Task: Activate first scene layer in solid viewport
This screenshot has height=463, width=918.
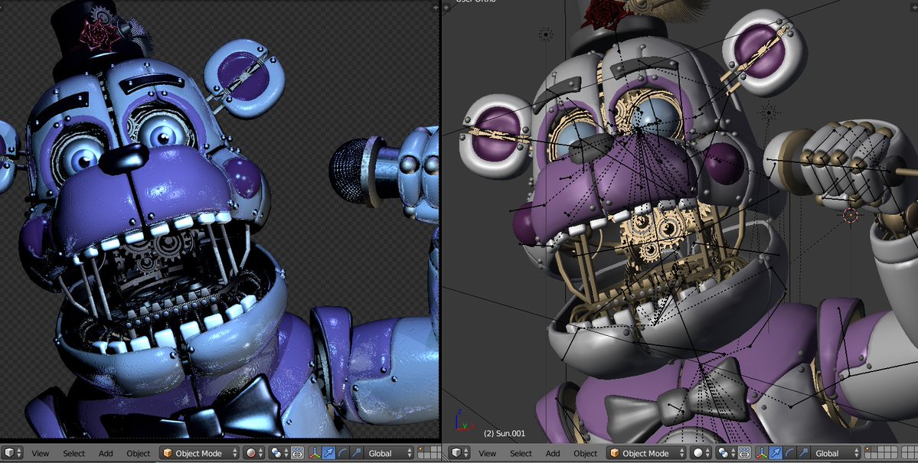Action: [867, 449]
